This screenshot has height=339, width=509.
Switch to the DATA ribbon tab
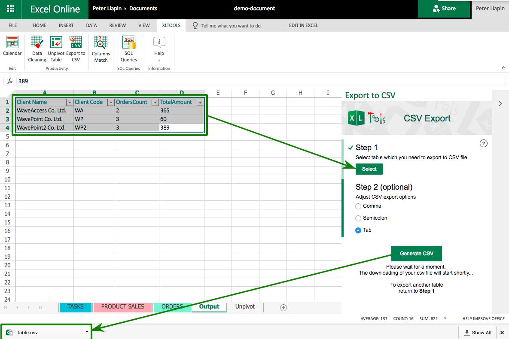[x=91, y=25]
